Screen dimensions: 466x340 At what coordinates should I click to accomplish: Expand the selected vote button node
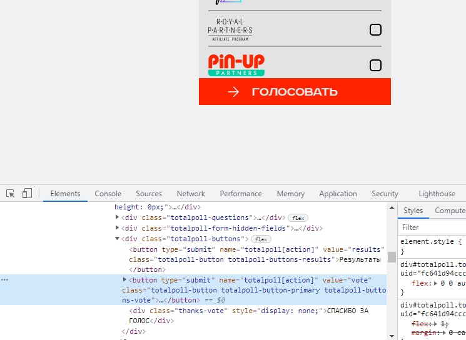(x=125, y=279)
